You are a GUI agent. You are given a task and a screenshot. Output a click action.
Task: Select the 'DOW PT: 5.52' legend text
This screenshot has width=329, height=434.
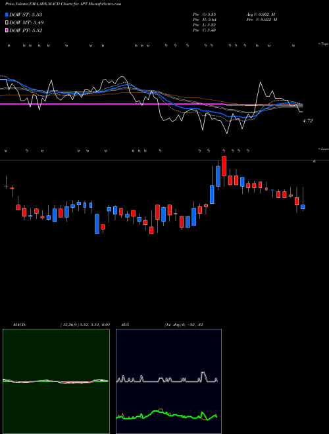tap(26, 30)
